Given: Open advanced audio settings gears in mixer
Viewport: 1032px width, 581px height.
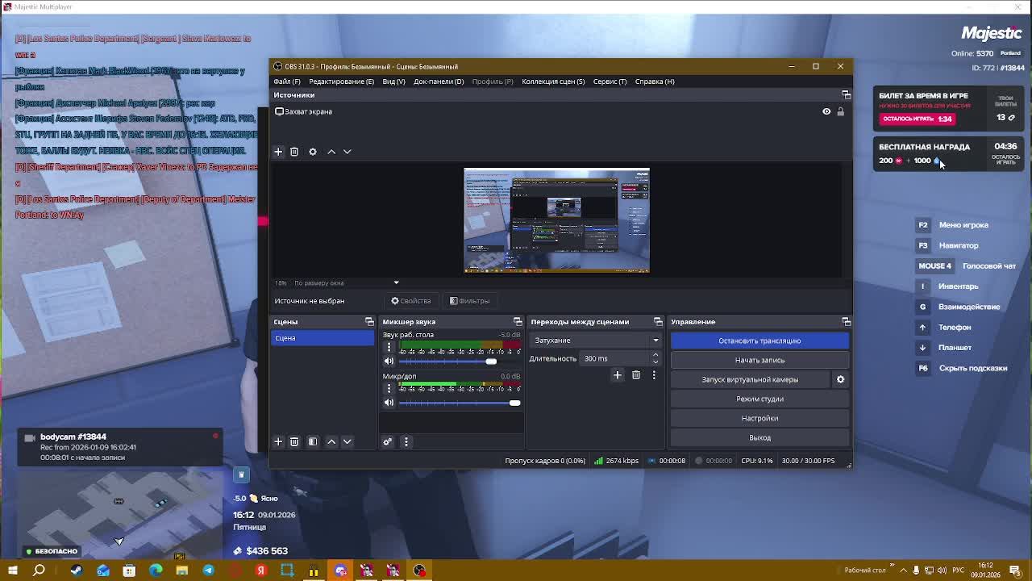Looking at the screenshot, I should pos(388,441).
